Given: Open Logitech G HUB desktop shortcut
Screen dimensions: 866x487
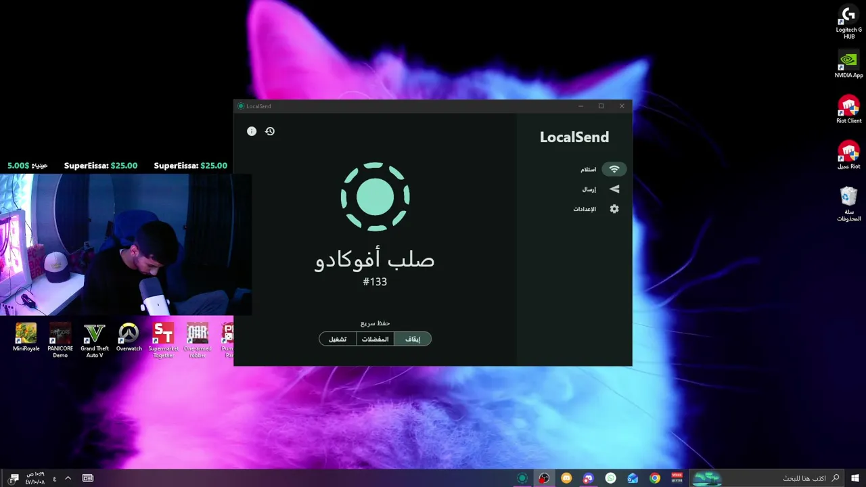Looking at the screenshot, I should click(848, 23).
